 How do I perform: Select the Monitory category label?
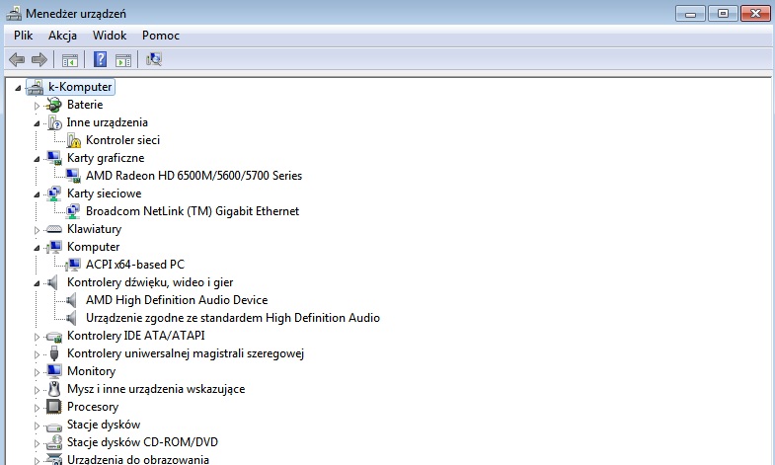(92, 371)
